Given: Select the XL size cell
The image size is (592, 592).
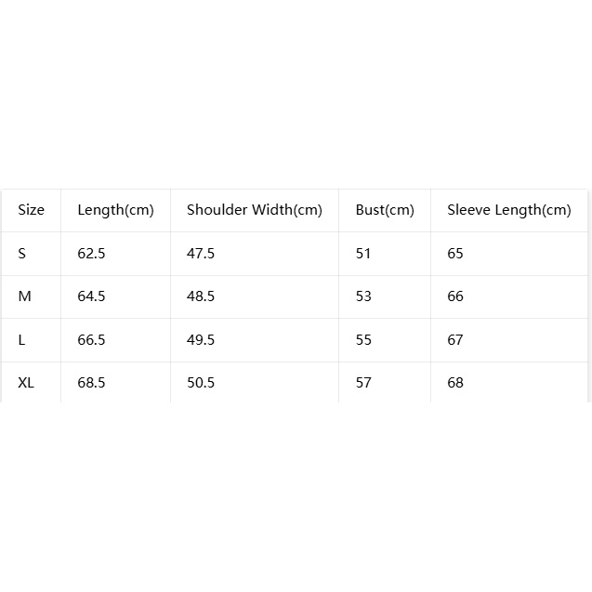Looking at the screenshot, I should (26, 383).
